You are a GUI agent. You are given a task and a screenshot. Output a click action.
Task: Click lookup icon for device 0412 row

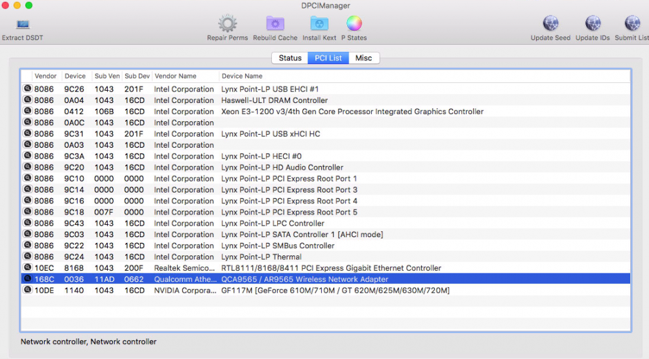(x=27, y=111)
